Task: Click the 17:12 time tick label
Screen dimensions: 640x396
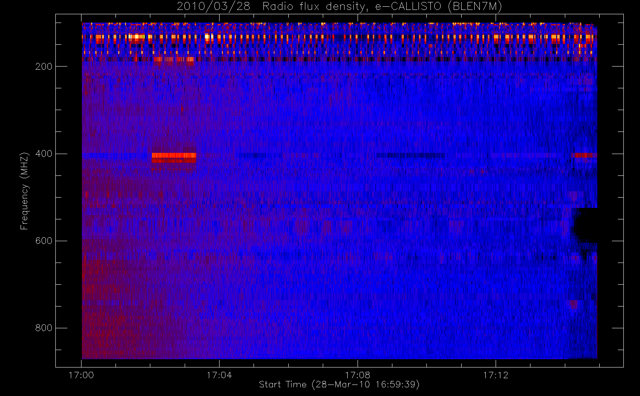Action: pyautogui.click(x=495, y=375)
